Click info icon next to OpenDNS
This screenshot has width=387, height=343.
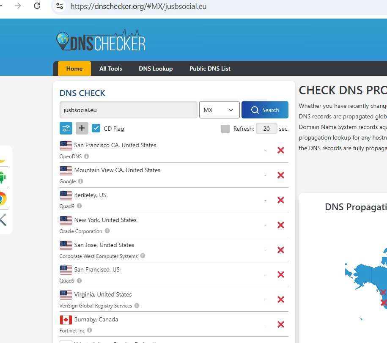87,156
